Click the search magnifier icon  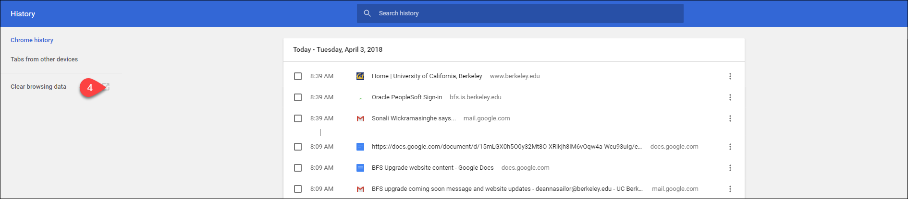tap(367, 13)
